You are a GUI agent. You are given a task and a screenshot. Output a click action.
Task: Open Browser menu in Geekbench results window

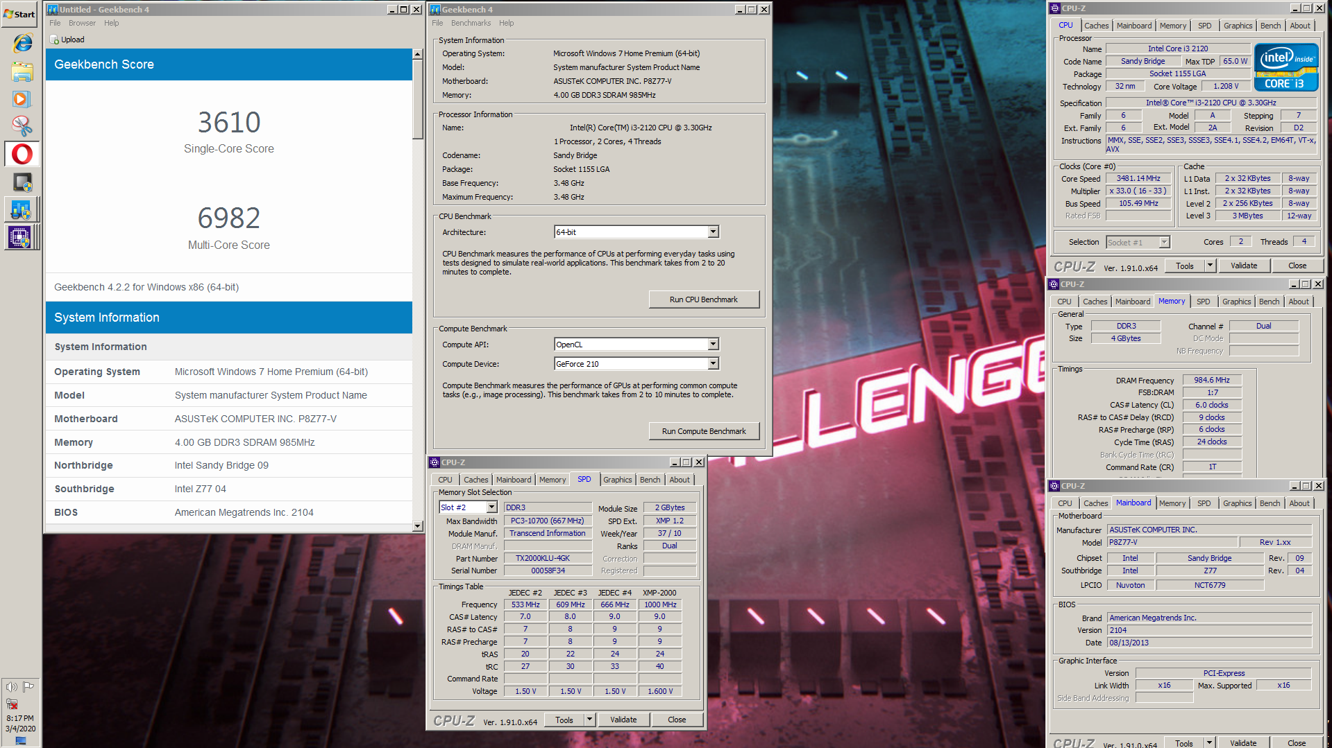point(82,23)
